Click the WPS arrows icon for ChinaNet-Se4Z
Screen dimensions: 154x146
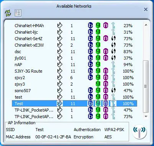coord(113,39)
